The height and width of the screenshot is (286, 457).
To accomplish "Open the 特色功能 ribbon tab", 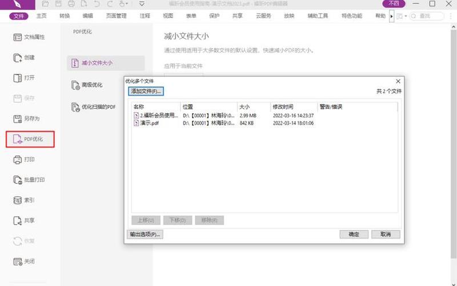I will pos(352,16).
